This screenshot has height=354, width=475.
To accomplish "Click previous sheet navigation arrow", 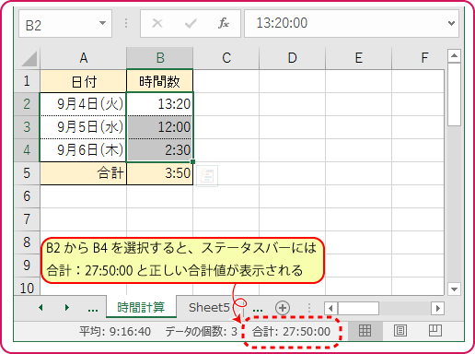I will [41, 308].
